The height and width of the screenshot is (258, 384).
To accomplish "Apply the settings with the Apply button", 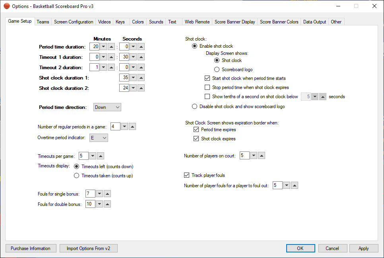I will coord(364,248).
